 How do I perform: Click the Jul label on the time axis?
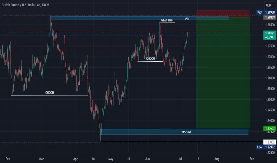coord(180,159)
